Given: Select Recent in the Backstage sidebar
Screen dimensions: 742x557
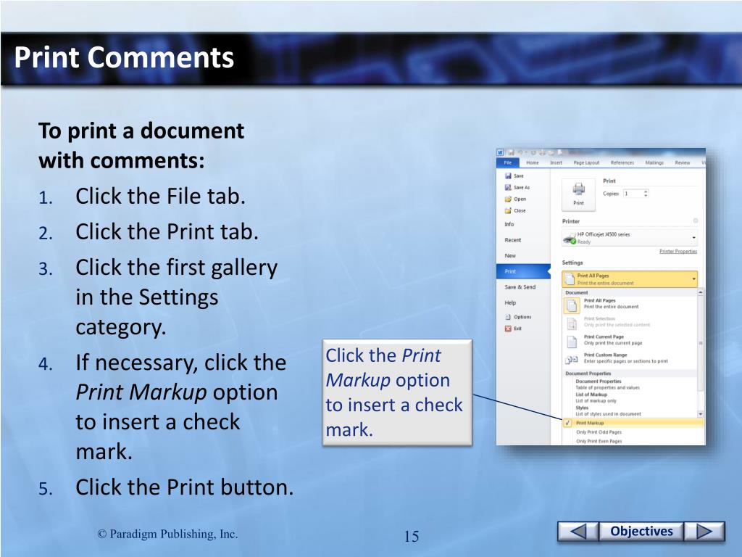Looking at the screenshot, I should (x=512, y=240).
